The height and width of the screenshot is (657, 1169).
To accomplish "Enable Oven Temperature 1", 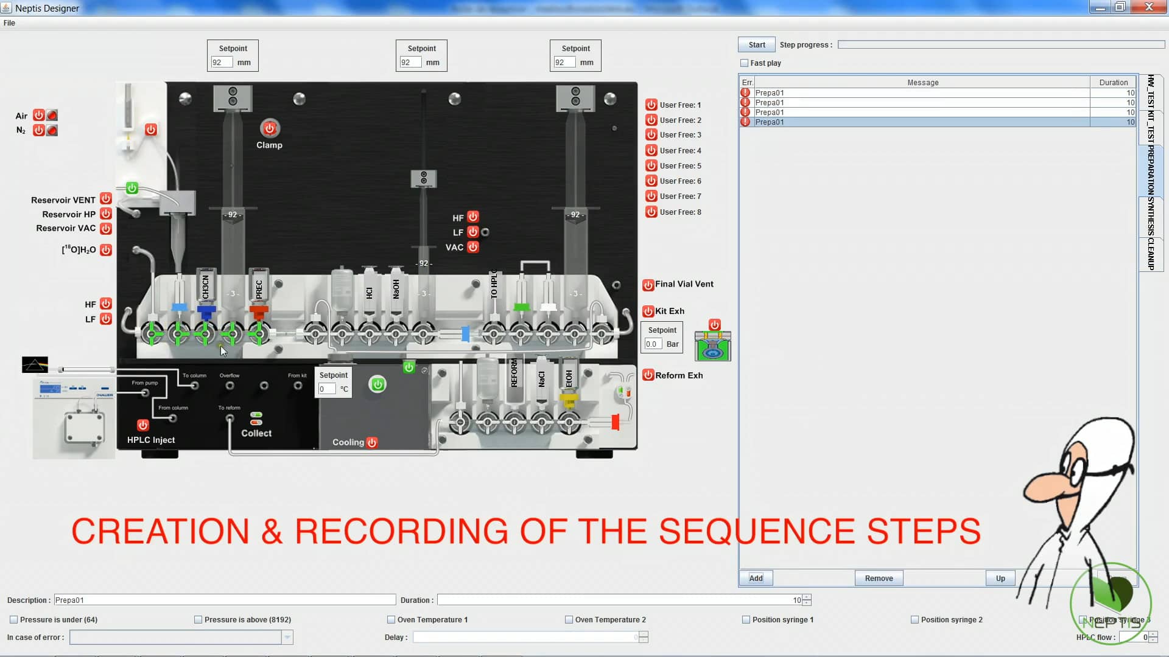I will pos(390,619).
